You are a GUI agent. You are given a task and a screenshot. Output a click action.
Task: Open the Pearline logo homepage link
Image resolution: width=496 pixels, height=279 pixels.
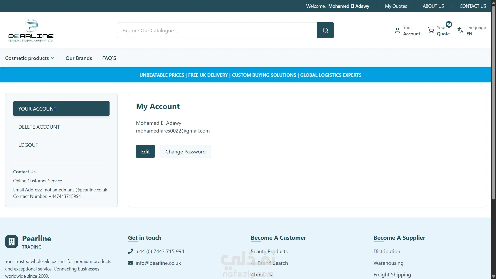[x=31, y=30]
